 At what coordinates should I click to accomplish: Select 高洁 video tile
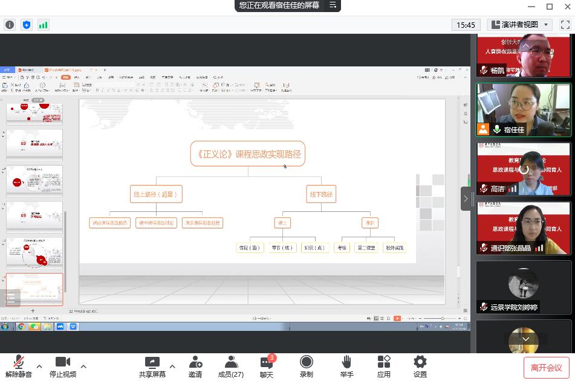pos(523,169)
